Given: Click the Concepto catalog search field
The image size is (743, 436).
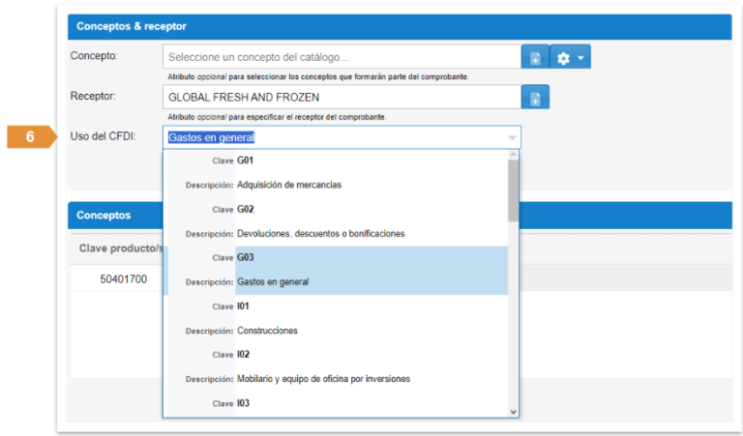Looking at the screenshot, I should (342, 58).
